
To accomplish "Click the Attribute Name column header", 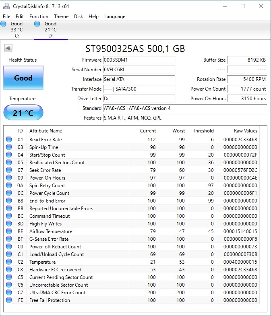I will point(78,131).
